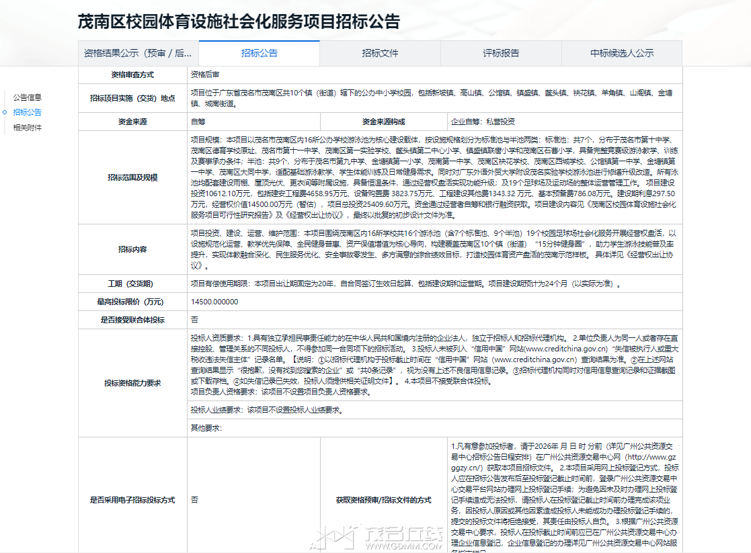
Task: Click the value 资格后审
Action: 205,75
